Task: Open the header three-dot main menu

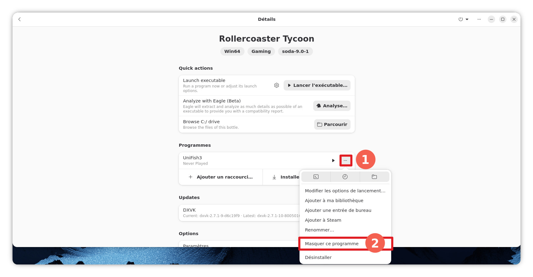Action: coord(479,19)
